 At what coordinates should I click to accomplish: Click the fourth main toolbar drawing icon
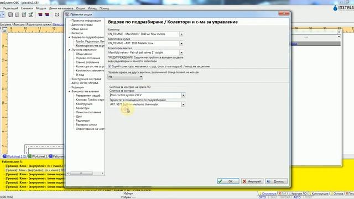click(x=31, y=15)
